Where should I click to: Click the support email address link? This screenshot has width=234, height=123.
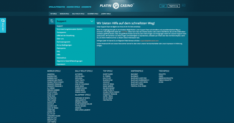tap(149, 40)
